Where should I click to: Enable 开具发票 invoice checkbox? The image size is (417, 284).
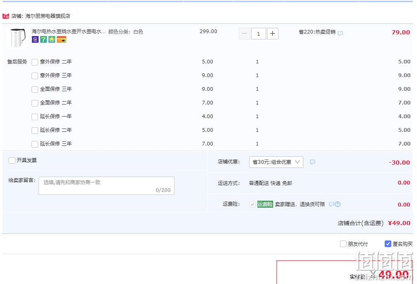pyautogui.click(x=12, y=160)
